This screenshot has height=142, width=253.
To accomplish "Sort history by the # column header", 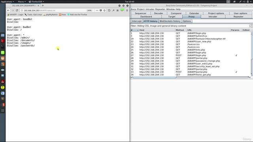I will click(134, 30).
